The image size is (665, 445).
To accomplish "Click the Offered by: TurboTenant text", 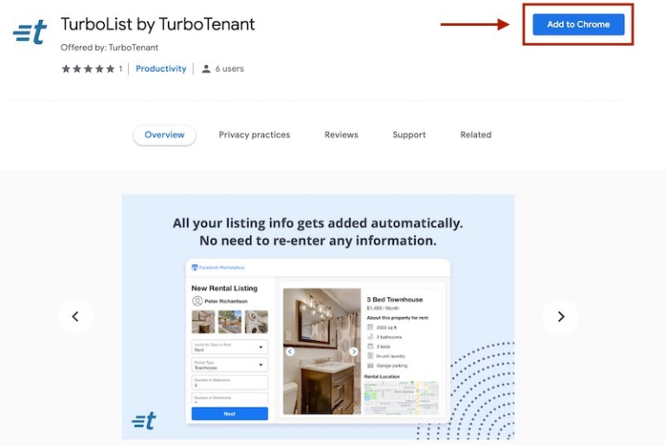I will coord(109,48).
